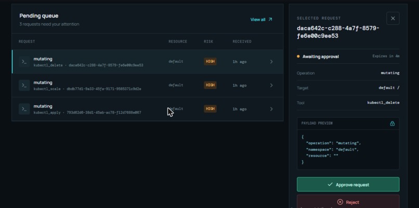This screenshot has height=208, width=419.
Task: Click the RESOURCE column header
Action: (178, 41)
